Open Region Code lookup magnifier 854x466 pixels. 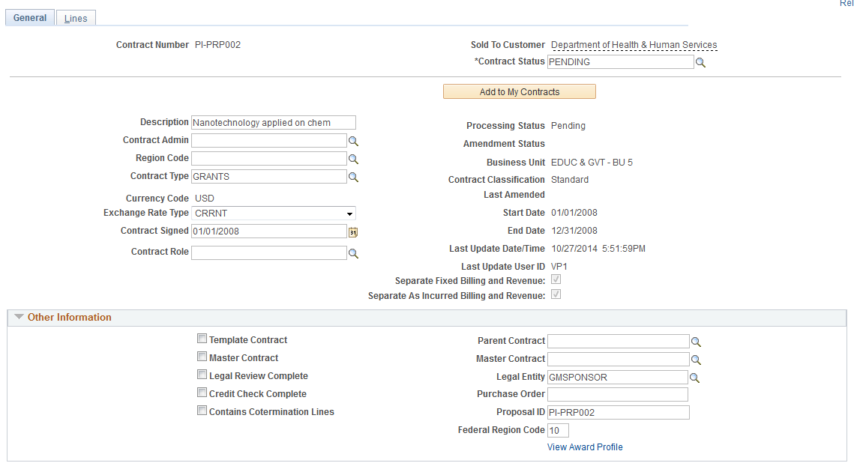[353, 160]
